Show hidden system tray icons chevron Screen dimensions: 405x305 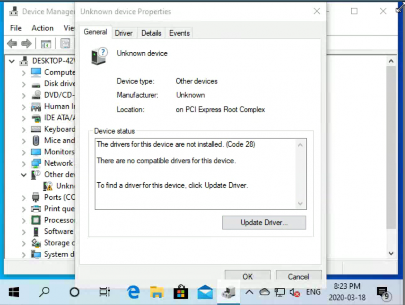pyautogui.click(x=249, y=292)
